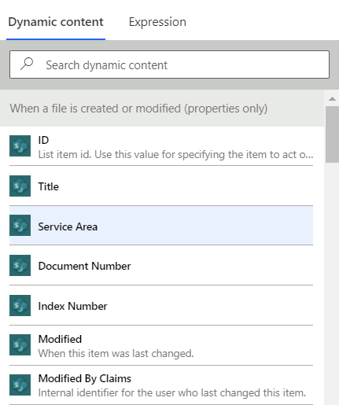Click the magnifying glass search icon
Viewport: 339px width, 405px height.
coord(27,64)
